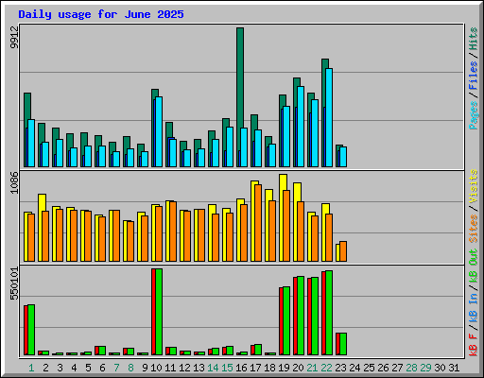Select day 16 on the axis
484x378 pixels.
pos(241,368)
